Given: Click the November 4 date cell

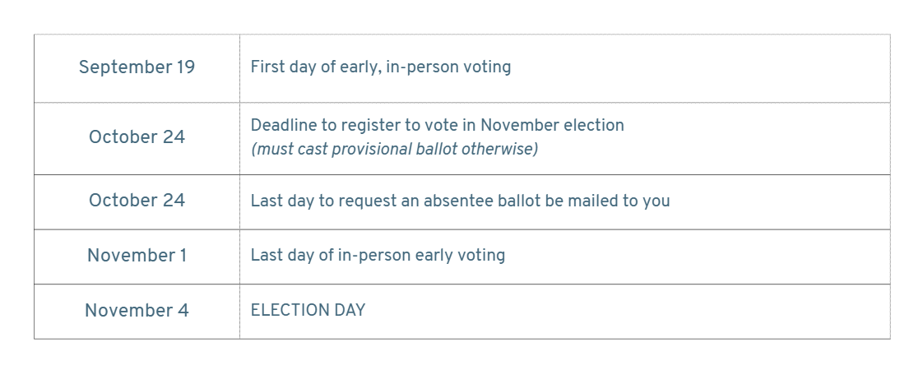Looking at the screenshot, I should (137, 311).
